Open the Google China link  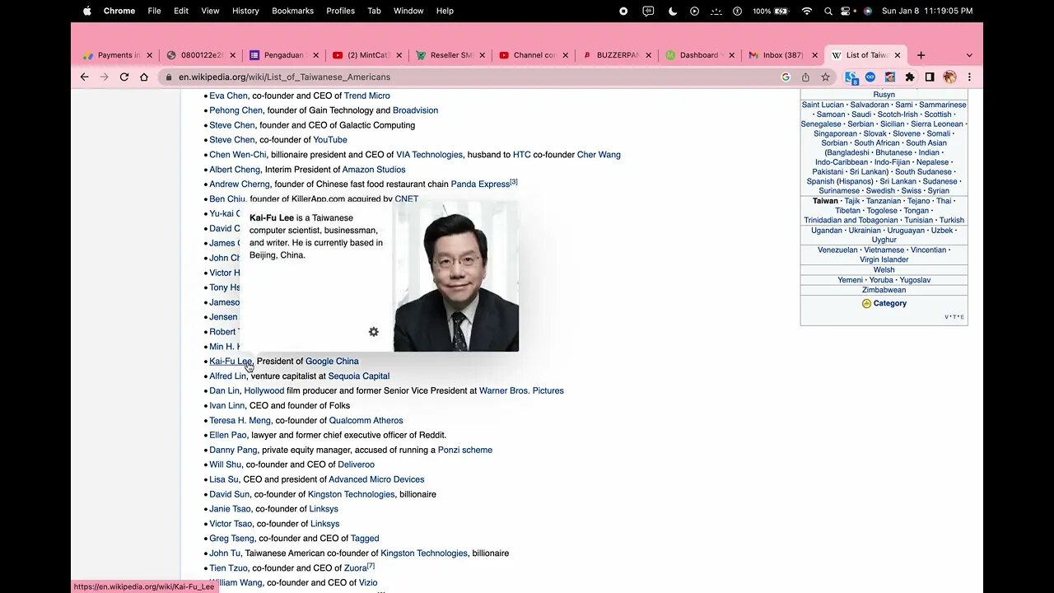click(332, 362)
